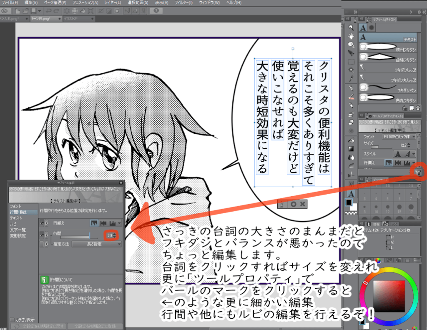The height and width of the screenshot is (330, 427).
Task: Click 全設定を初期設定に登録 button
Action: [x=95, y=326]
